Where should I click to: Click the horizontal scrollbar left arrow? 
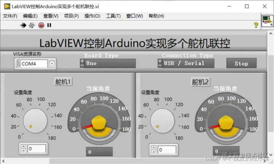pos(3,161)
